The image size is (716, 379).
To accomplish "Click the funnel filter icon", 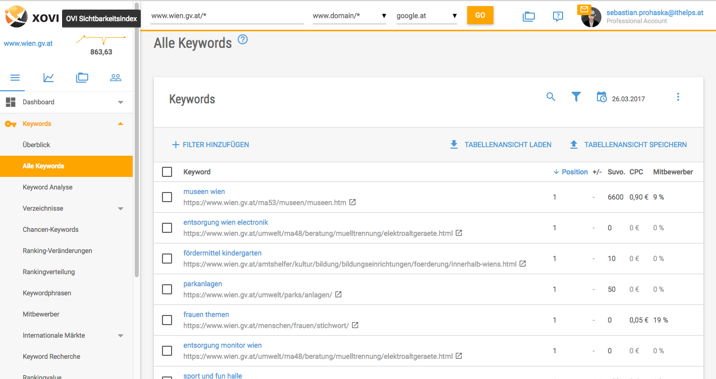I will click(x=576, y=97).
